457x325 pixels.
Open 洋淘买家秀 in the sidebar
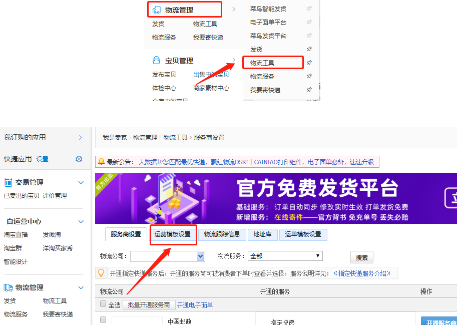pos(58,248)
